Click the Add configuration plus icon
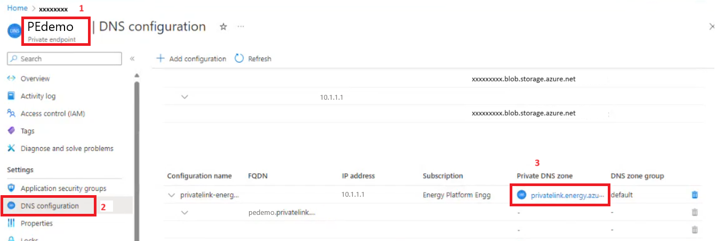This screenshot has height=241, width=716. (x=160, y=59)
